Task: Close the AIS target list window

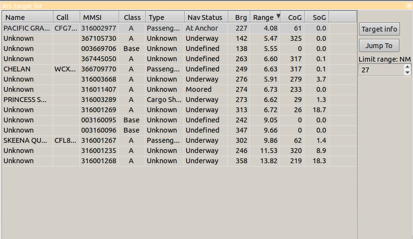Action: pyautogui.click(x=409, y=5)
